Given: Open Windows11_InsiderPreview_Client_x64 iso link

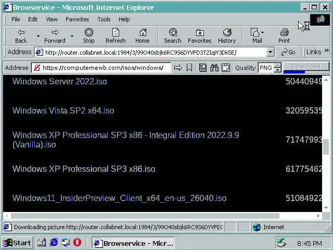Looking at the screenshot, I should pos(119,198).
